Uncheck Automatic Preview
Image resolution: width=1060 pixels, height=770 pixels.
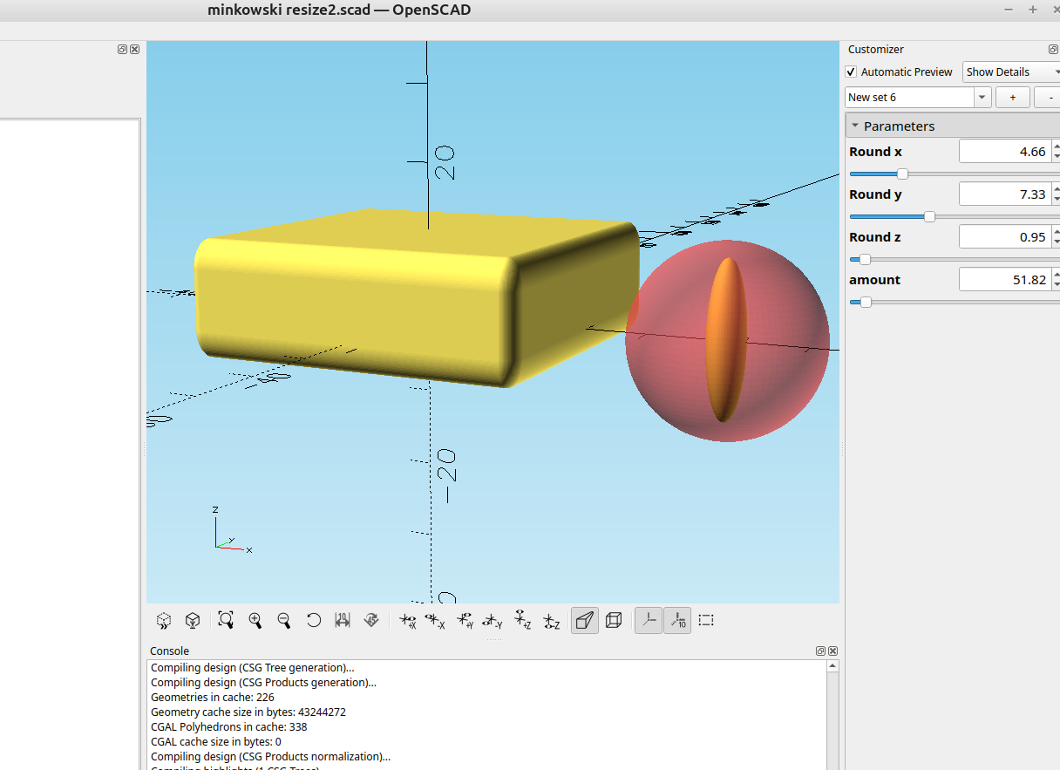[x=851, y=72]
